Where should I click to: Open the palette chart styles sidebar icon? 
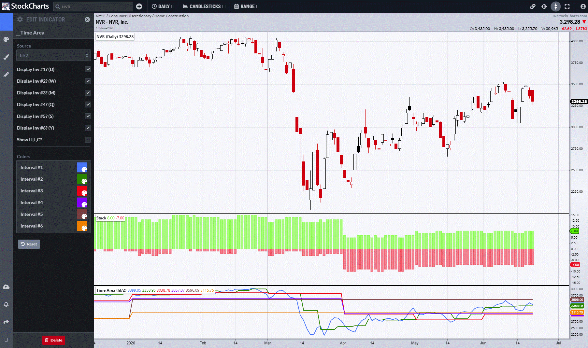[x=6, y=39]
